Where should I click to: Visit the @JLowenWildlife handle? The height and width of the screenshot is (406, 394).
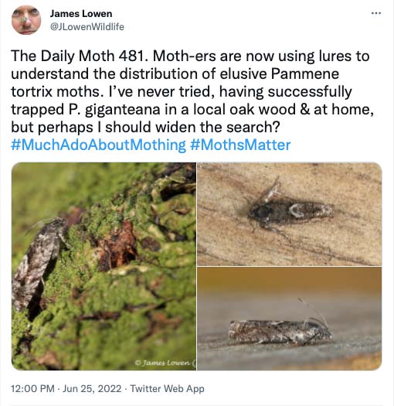coord(87,26)
